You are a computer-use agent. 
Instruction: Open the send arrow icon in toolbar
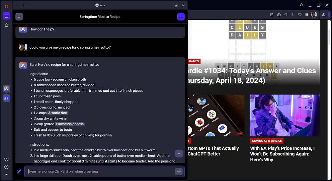pos(293,15)
